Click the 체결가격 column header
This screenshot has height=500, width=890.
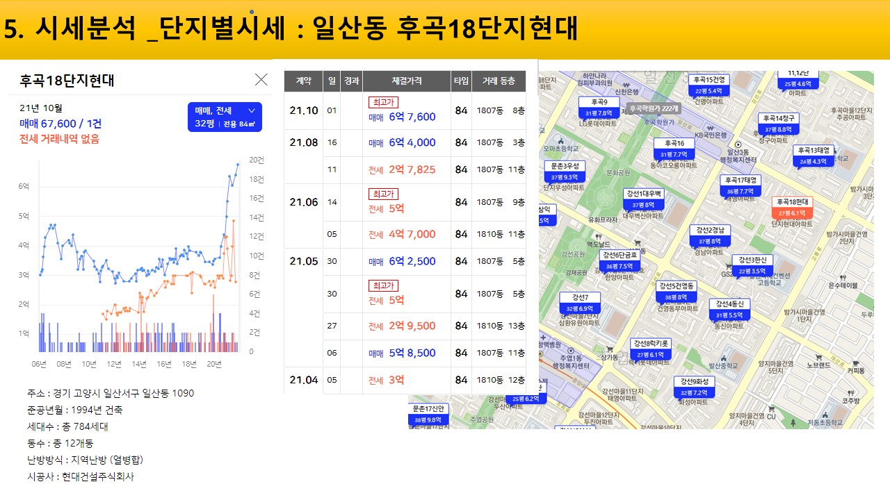point(407,81)
